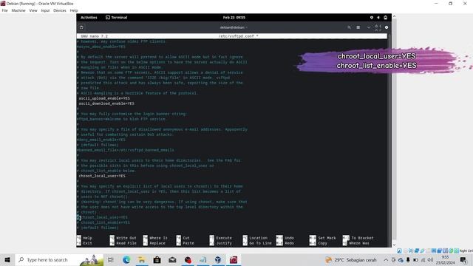Click the nano Cut shortcut label
The height and width of the screenshot is (266, 473).
click(x=186, y=238)
